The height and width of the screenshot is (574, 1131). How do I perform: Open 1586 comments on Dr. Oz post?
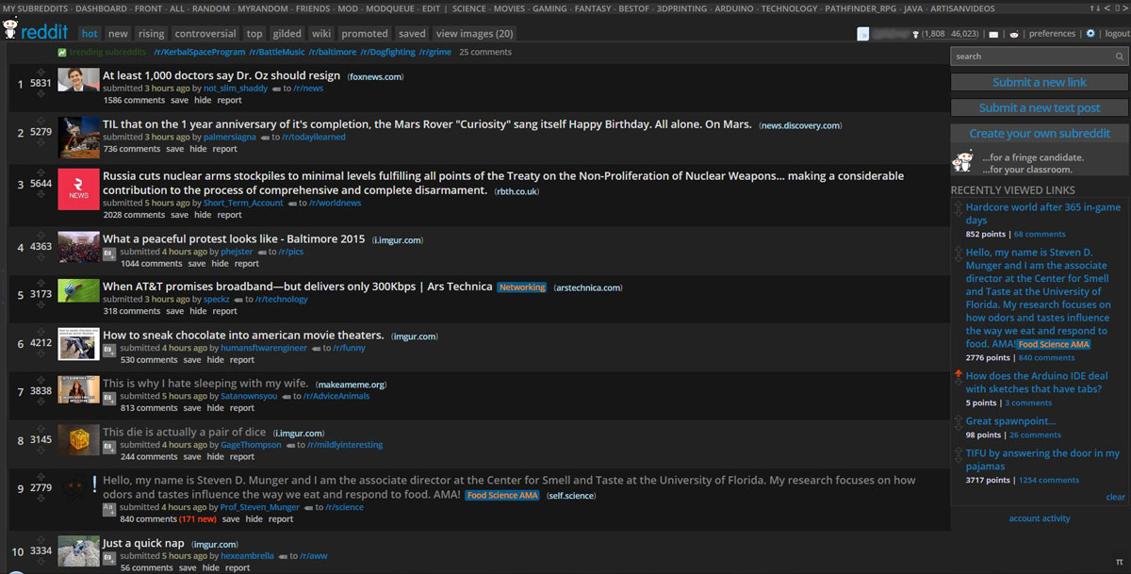click(x=134, y=100)
